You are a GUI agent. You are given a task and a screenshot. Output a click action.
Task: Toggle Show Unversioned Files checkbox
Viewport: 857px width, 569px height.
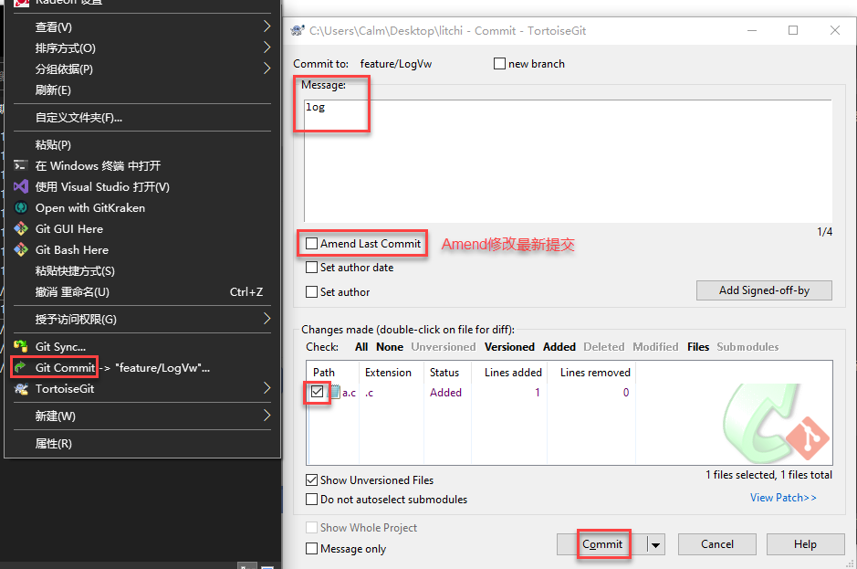tap(311, 479)
